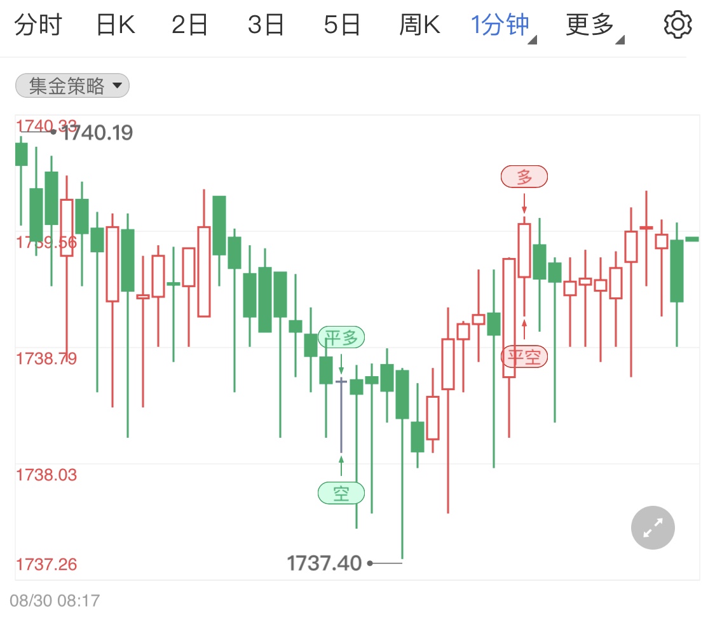
Task: Click the 1738.03 axis price label
Action: (x=46, y=475)
